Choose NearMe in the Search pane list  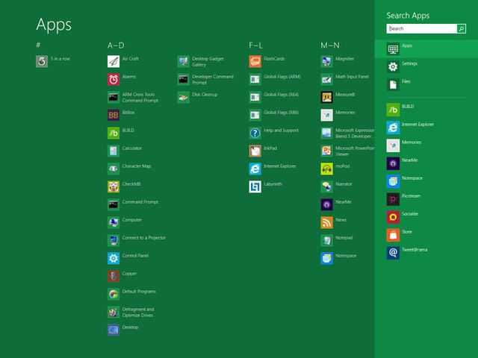[426, 163]
